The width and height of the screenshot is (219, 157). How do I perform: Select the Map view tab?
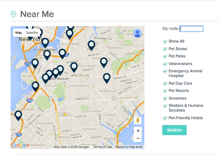(19, 33)
